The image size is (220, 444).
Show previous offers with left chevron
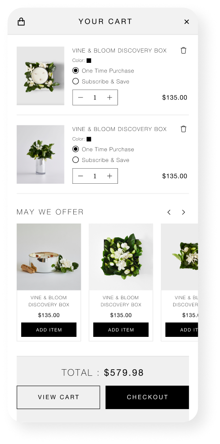[169, 212]
